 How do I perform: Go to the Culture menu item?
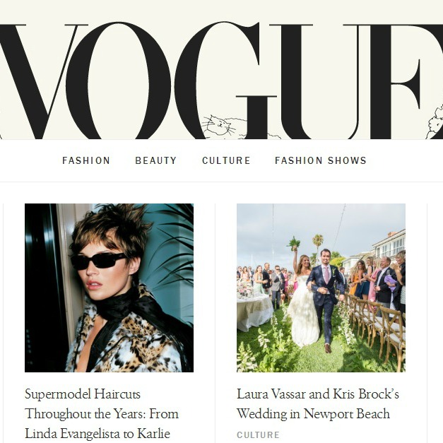[226, 160]
